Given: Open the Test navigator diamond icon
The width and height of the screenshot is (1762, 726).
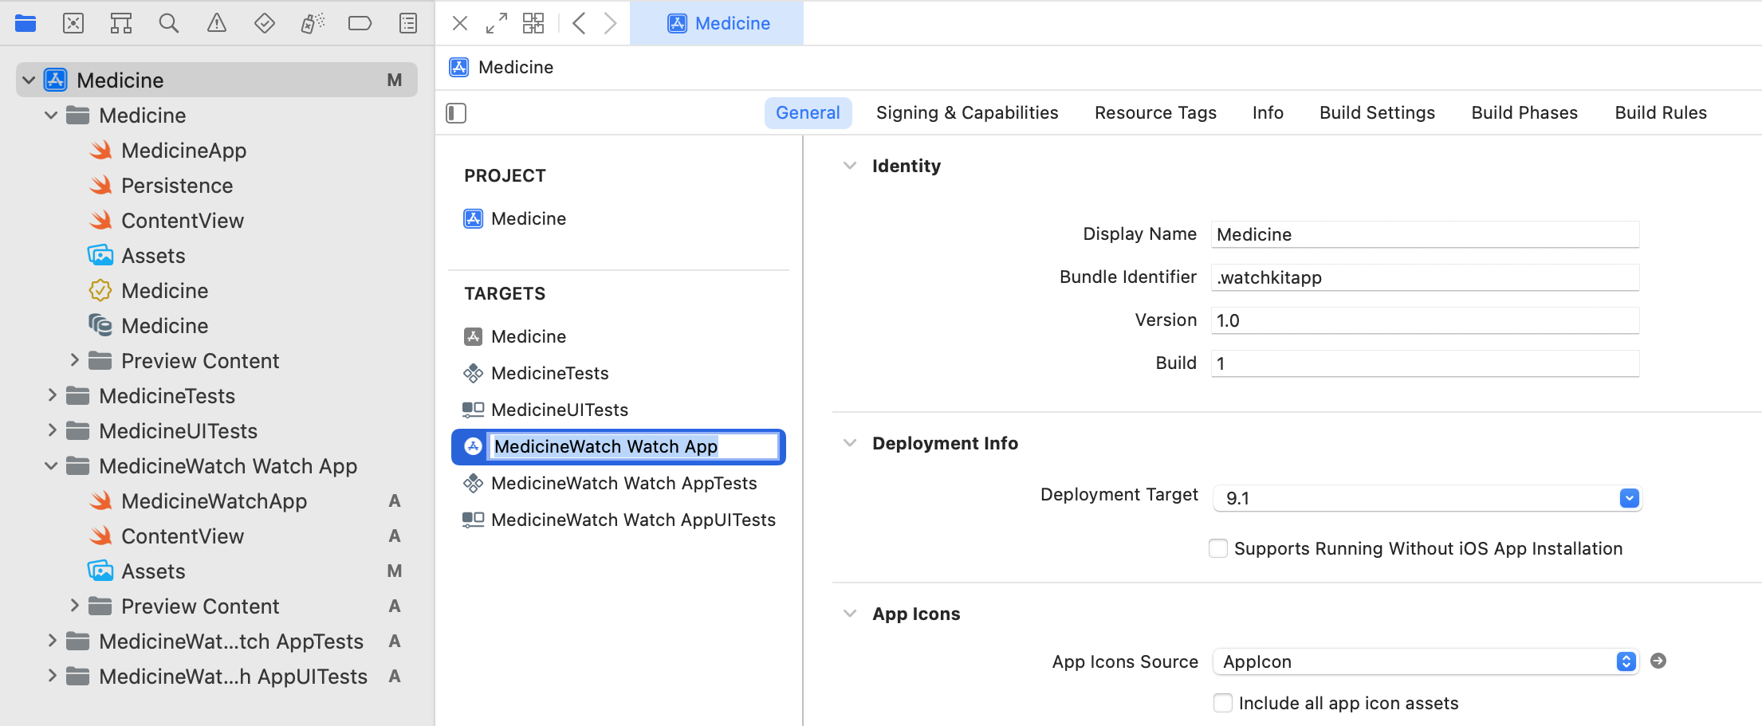Looking at the screenshot, I should 264,23.
